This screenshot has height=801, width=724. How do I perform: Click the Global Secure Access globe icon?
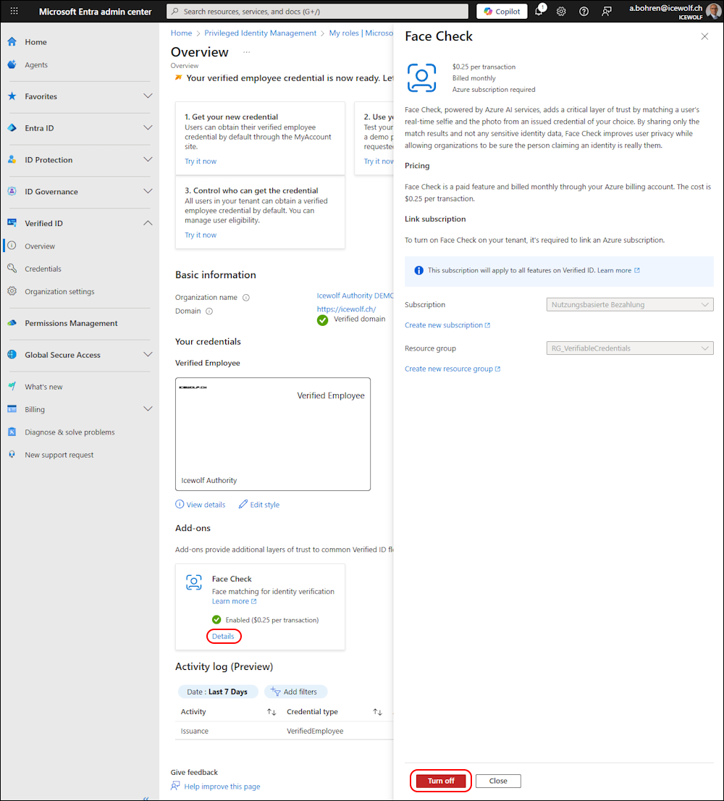(x=12, y=355)
